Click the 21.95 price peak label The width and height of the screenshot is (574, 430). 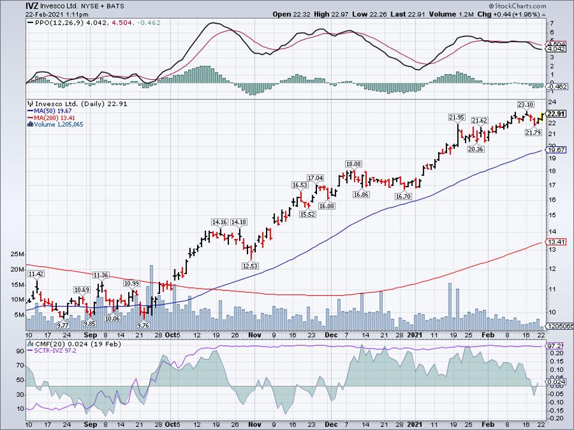pyautogui.click(x=457, y=117)
